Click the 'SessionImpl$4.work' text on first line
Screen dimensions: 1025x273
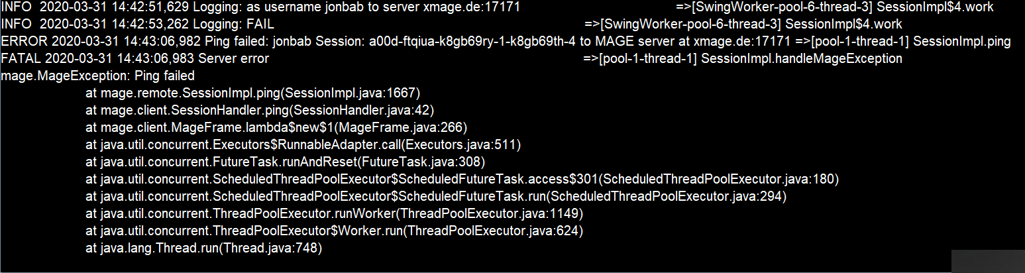pyautogui.click(x=936, y=8)
